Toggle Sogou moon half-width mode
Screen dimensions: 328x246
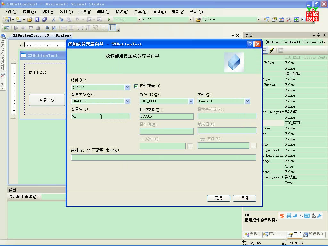295,216
